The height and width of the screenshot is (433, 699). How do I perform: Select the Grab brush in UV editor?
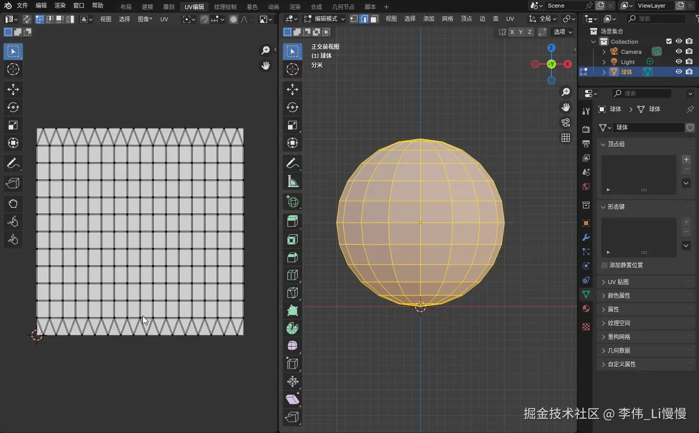pyautogui.click(x=13, y=204)
